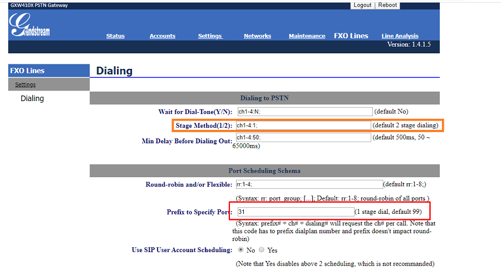501x271 pixels.
Task: Open the Accounts menu
Action: (162, 36)
